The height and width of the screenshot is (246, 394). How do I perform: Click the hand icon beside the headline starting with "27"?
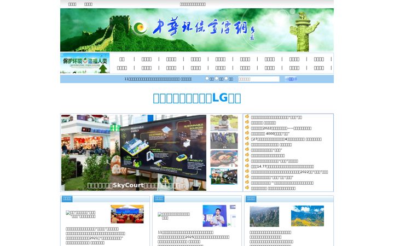coord(247,138)
